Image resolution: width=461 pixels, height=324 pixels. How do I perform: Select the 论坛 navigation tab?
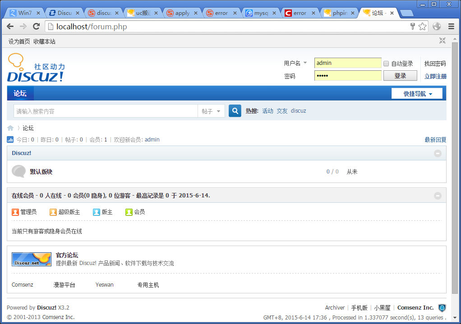pyautogui.click(x=20, y=93)
